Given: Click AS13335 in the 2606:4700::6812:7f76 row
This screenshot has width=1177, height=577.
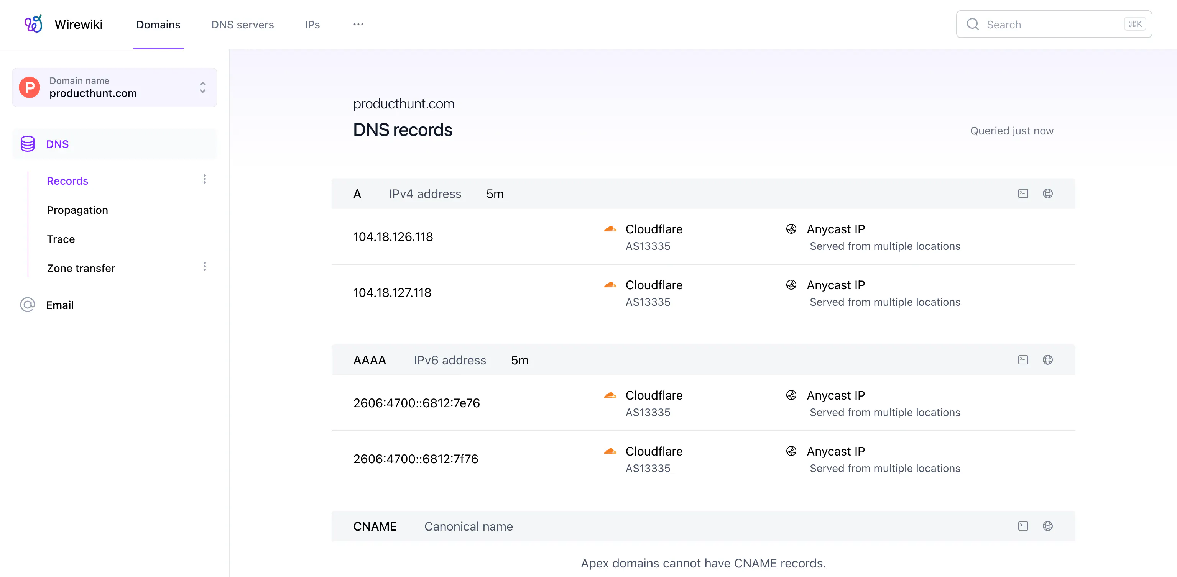Looking at the screenshot, I should coord(648,468).
